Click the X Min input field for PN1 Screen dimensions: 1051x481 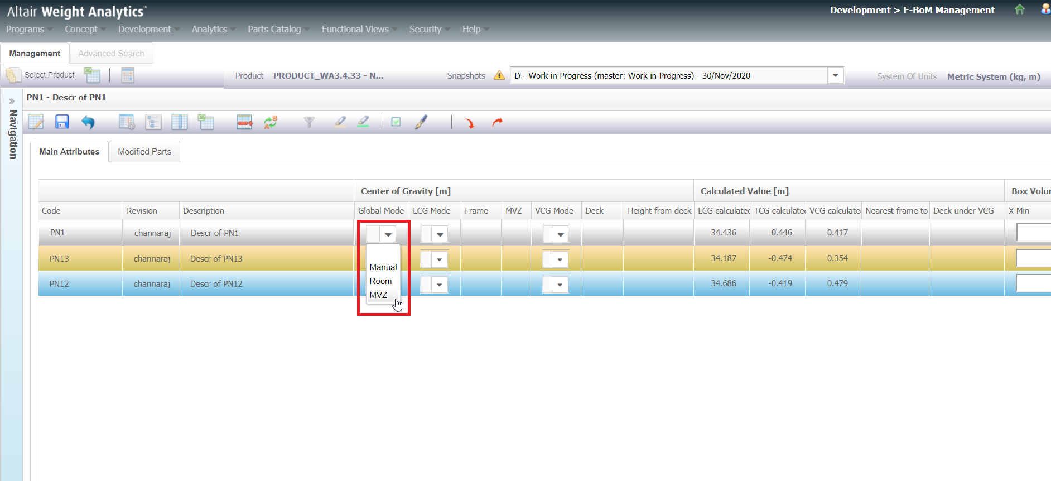tap(1033, 233)
